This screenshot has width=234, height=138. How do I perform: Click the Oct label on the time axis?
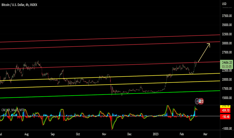[78, 134]
